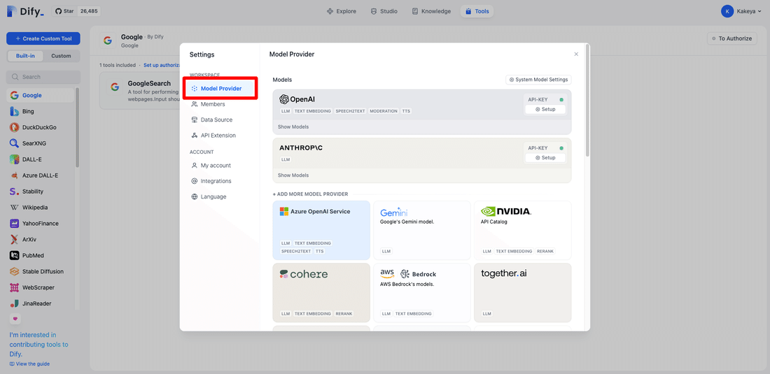The width and height of the screenshot is (770, 374).
Task: Open the Explore tab
Action: point(342,10)
